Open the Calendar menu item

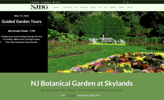click(x=121, y=7)
